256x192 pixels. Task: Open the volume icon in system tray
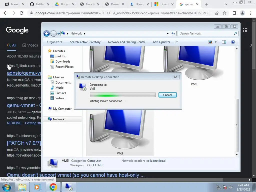tap(231, 187)
